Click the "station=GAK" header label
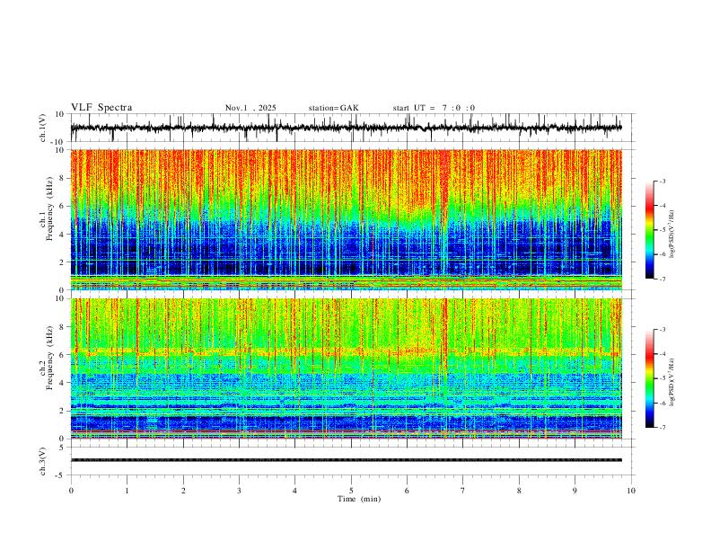Screen dimensions: 711x550 click(x=333, y=108)
